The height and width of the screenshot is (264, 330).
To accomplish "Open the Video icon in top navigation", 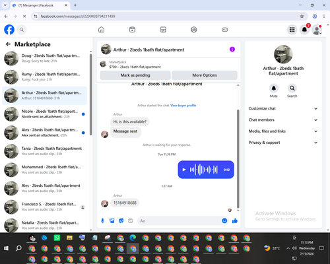I will pyautogui.click(x=132, y=30).
